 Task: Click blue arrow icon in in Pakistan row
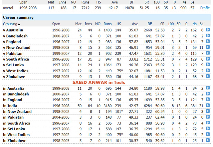click(x=208, y=117)
